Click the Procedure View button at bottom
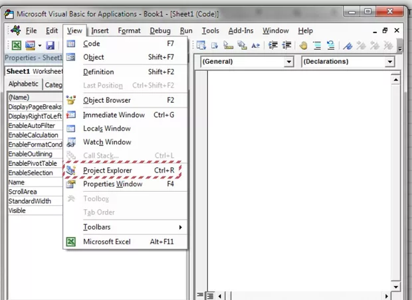Viewport: 412px width, 300px height. (200, 295)
